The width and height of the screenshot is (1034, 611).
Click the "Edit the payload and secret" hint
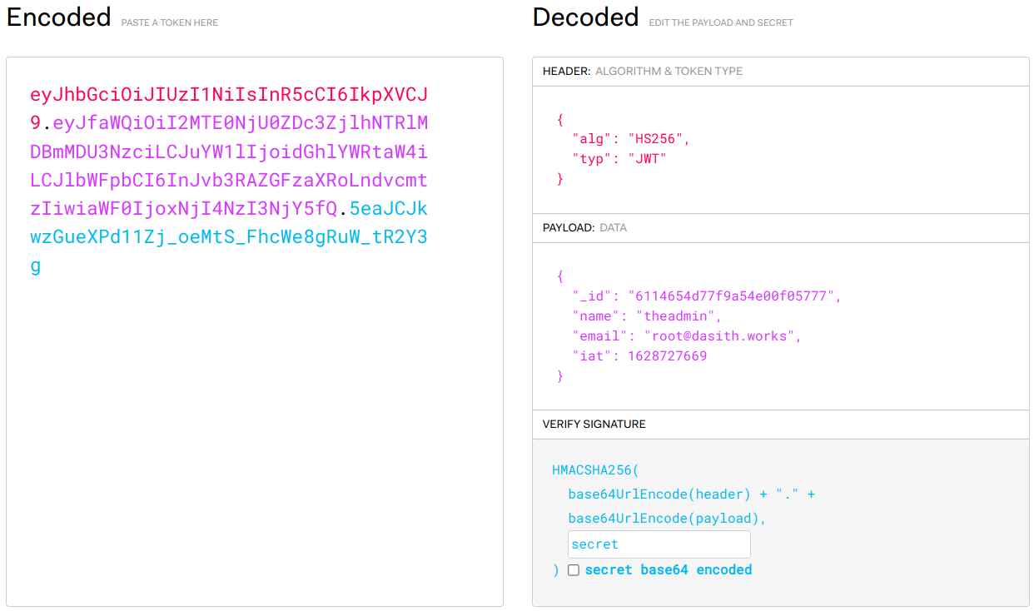pyautogui.click(x=720, y=22)
